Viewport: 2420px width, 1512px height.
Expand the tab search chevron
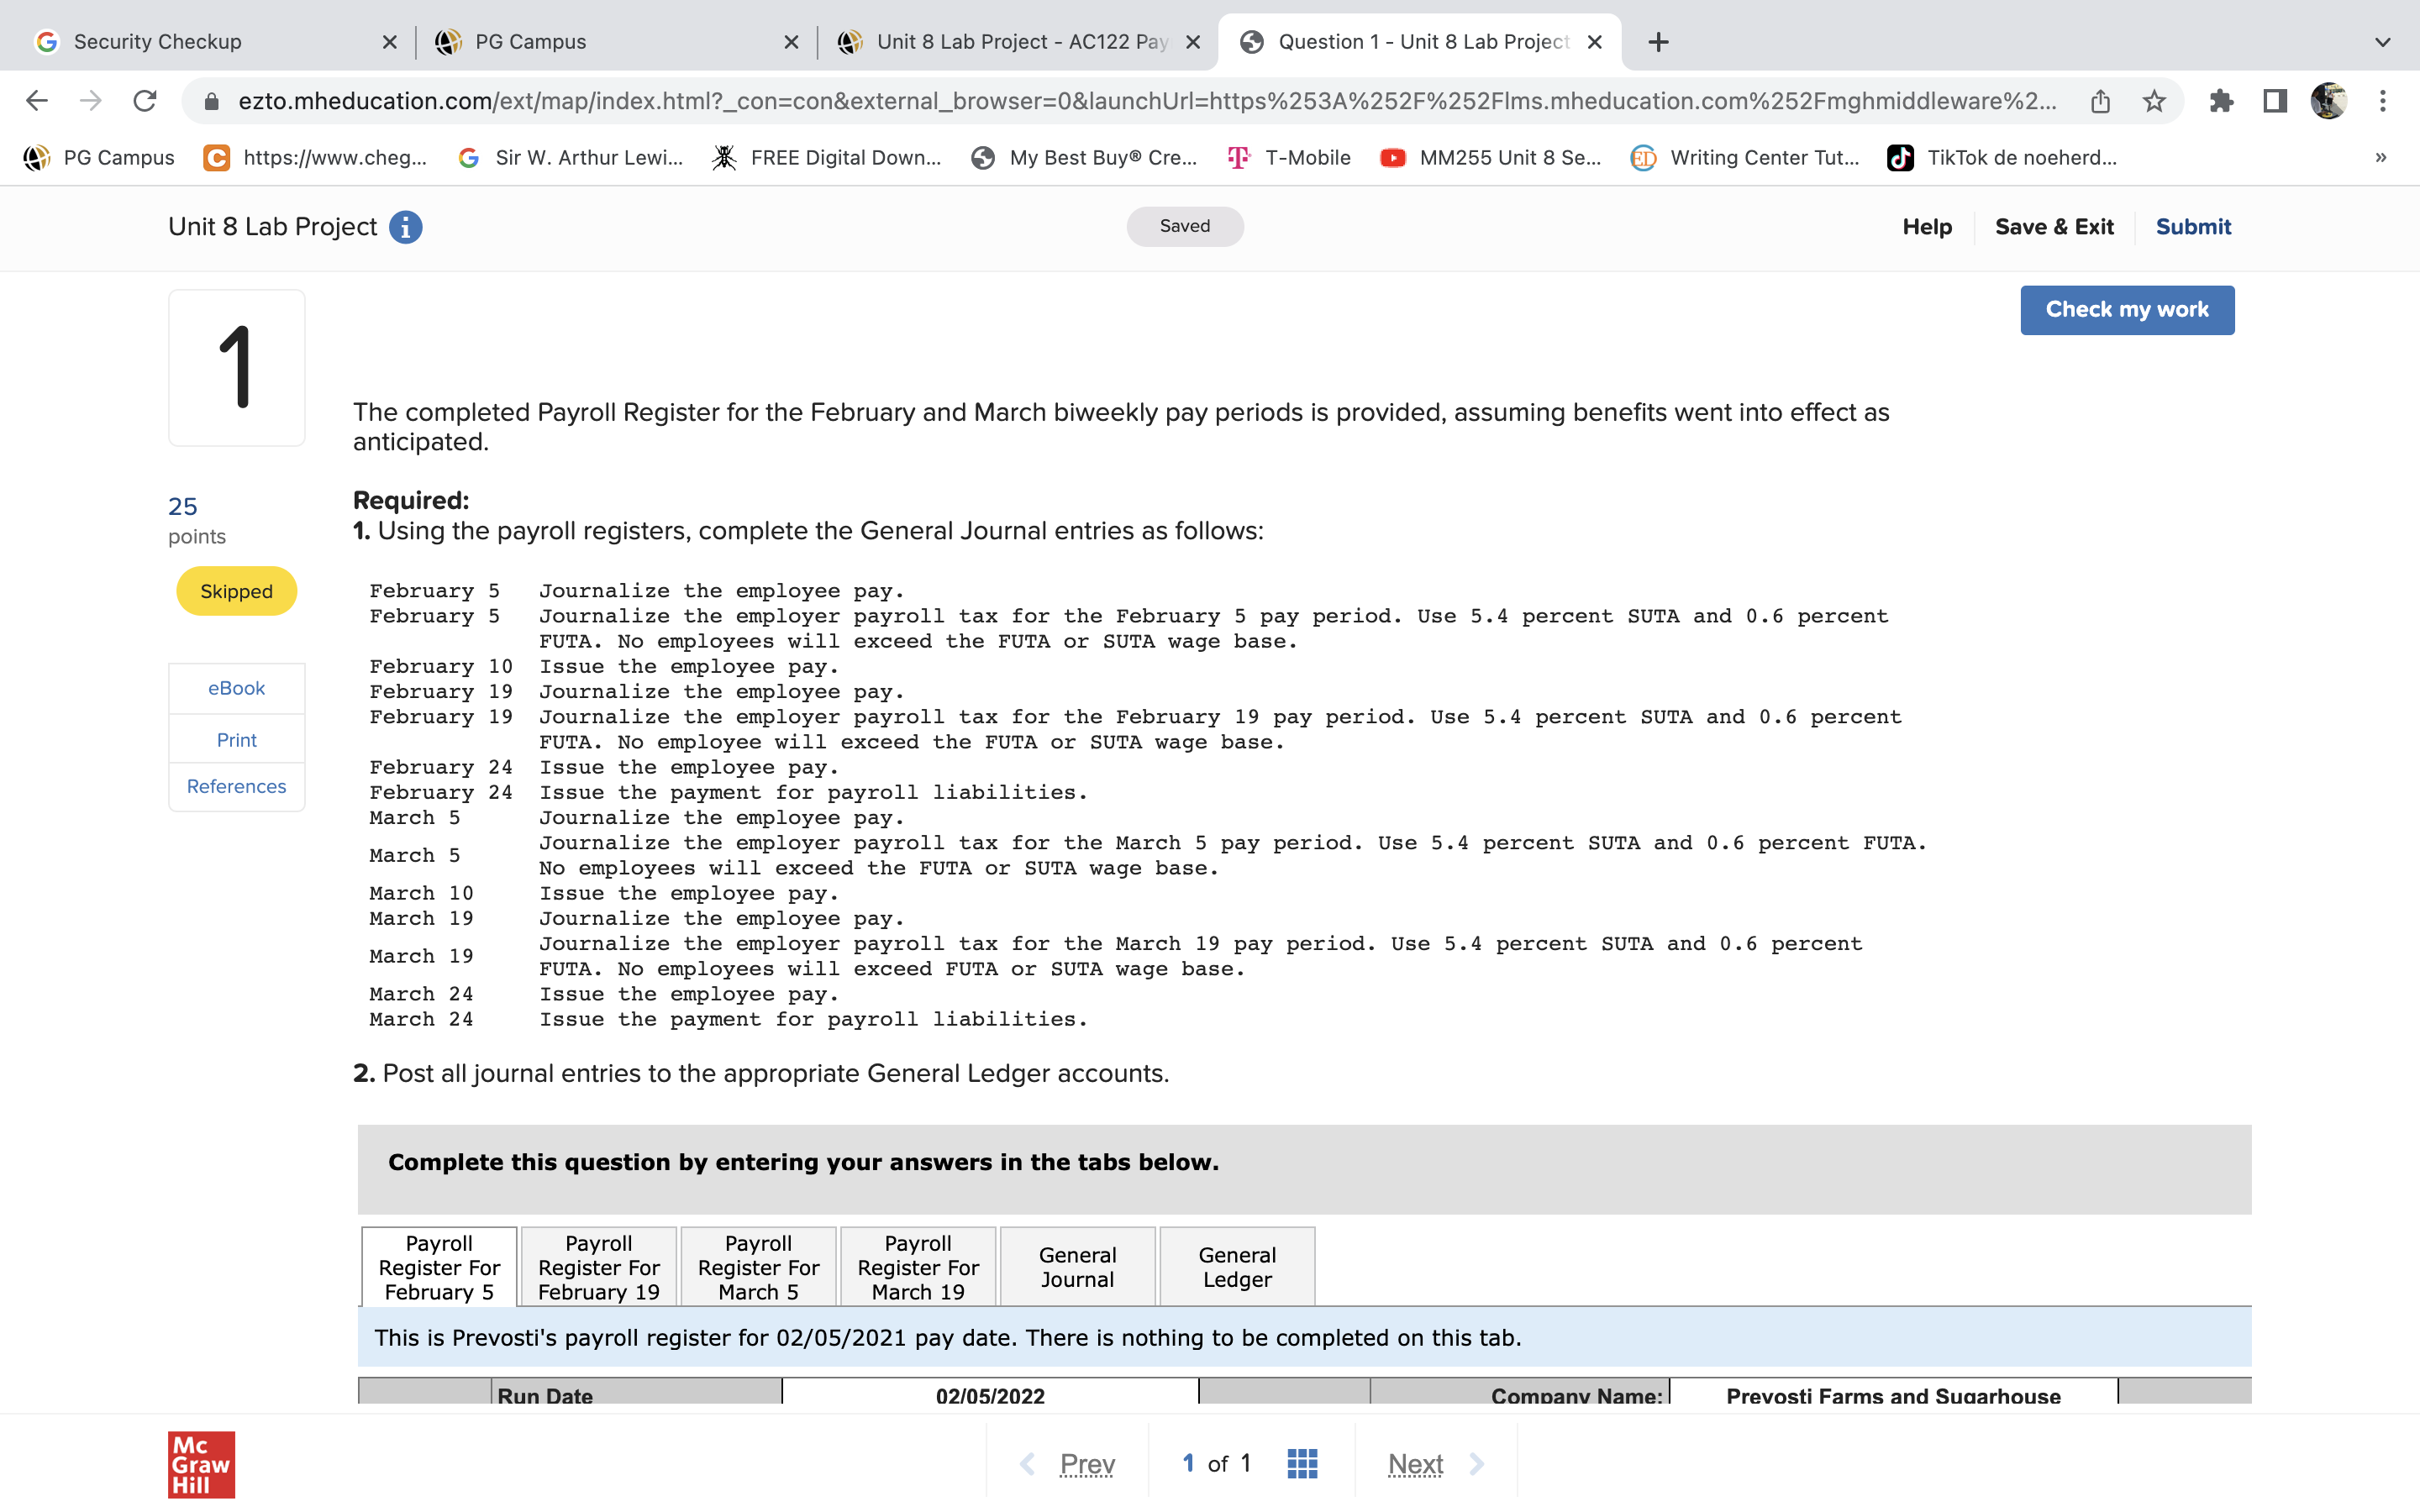click(2383, 42)
